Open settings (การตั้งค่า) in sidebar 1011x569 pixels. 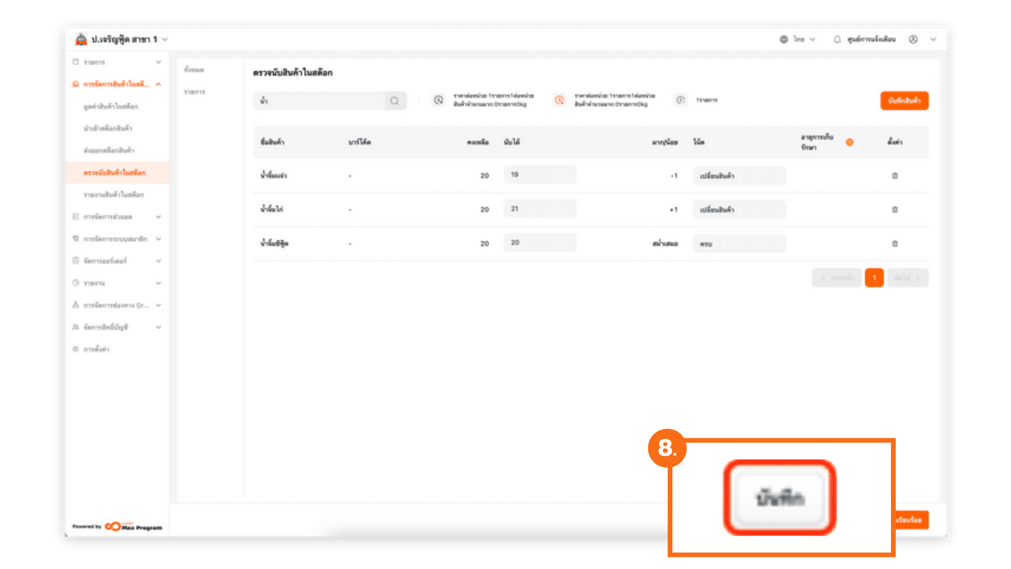tap(96, 349)
